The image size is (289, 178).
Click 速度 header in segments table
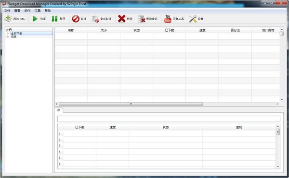click(112, 127)
